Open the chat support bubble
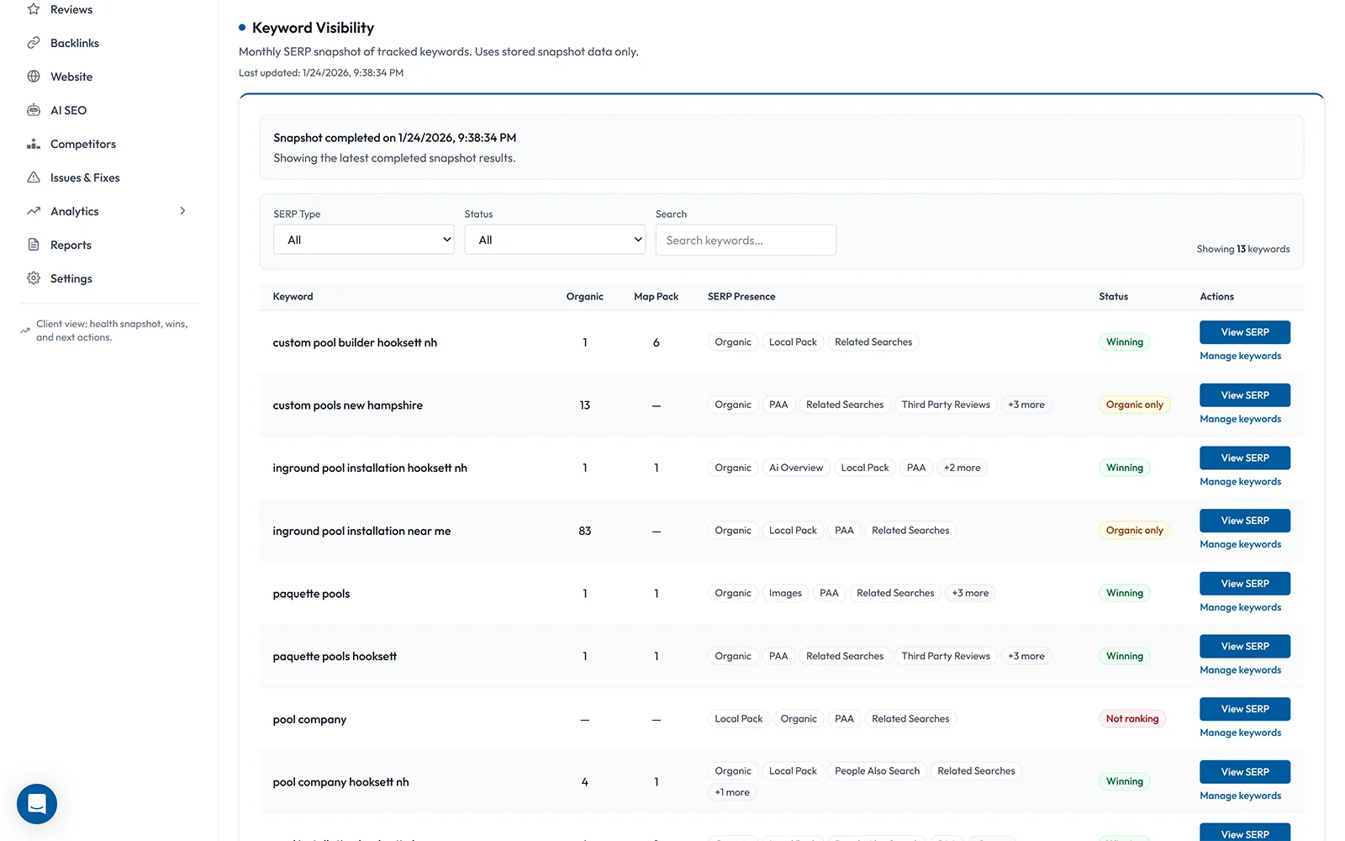Image resolution: width=1345 pixels, height=841 pixels. click(36, 804)
